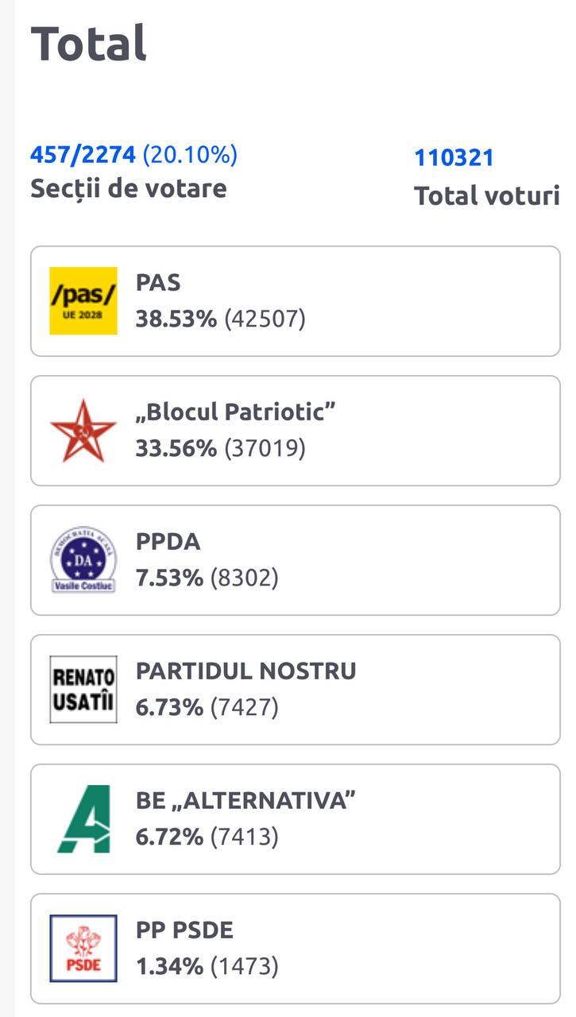Image resolution: width=576 pixels, height=1017 pixels.
Task: Click the 110321 total votes number
Action: (454, 157)
